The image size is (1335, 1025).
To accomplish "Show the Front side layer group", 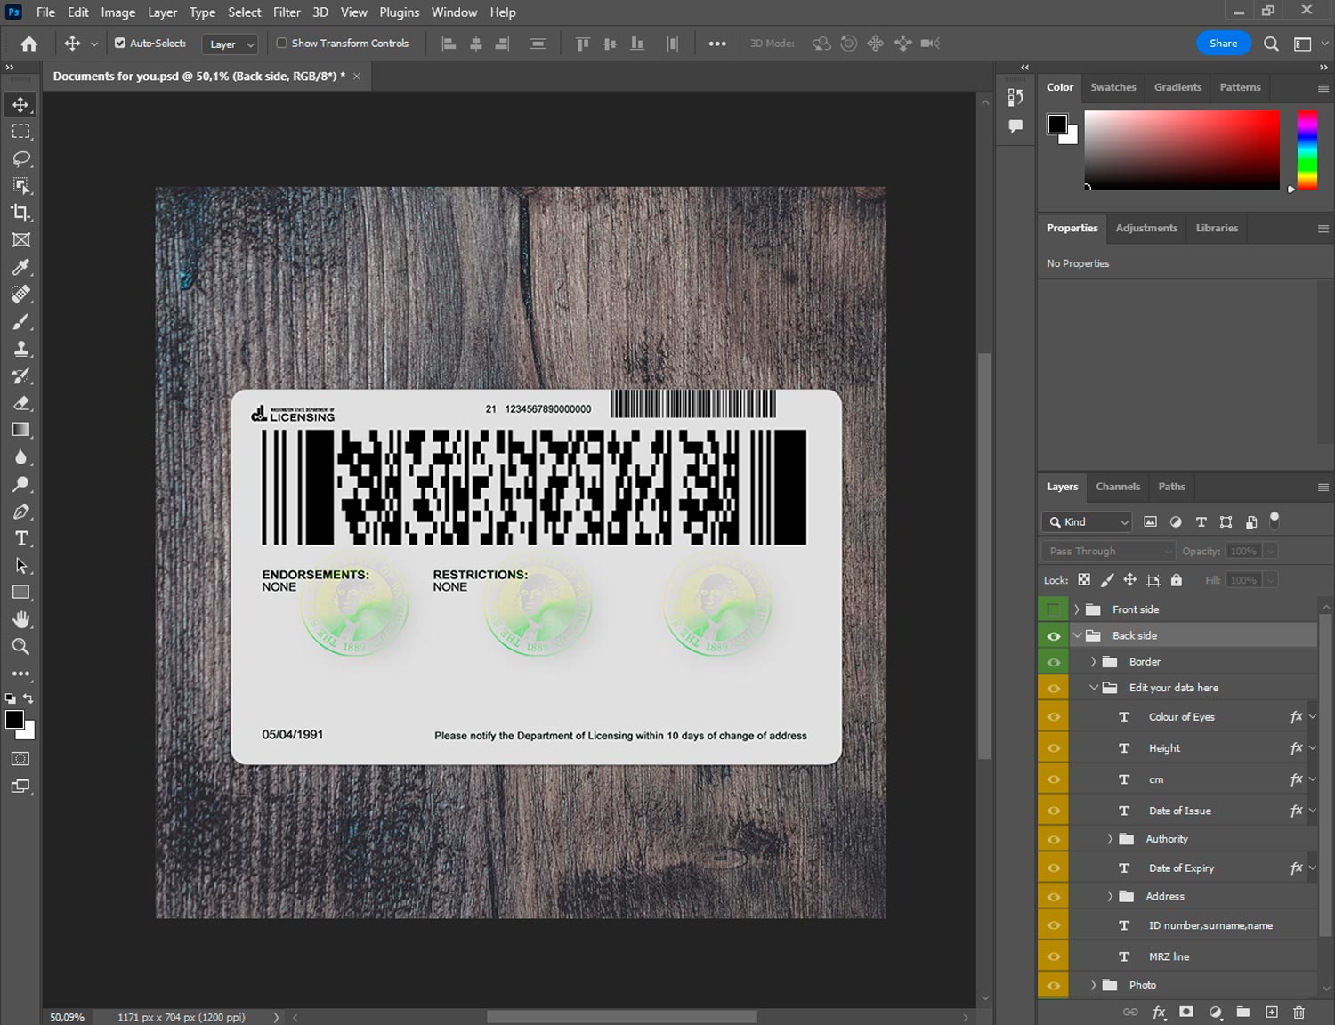I will (x=1053, y=609).
